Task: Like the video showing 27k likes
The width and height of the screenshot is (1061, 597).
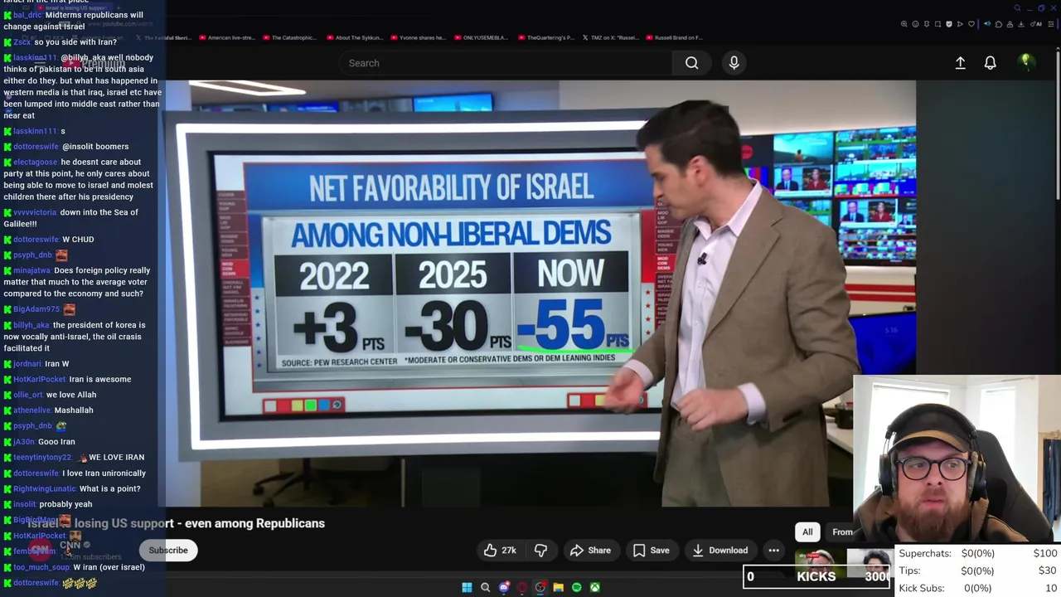Action: [x=500, y=551]
